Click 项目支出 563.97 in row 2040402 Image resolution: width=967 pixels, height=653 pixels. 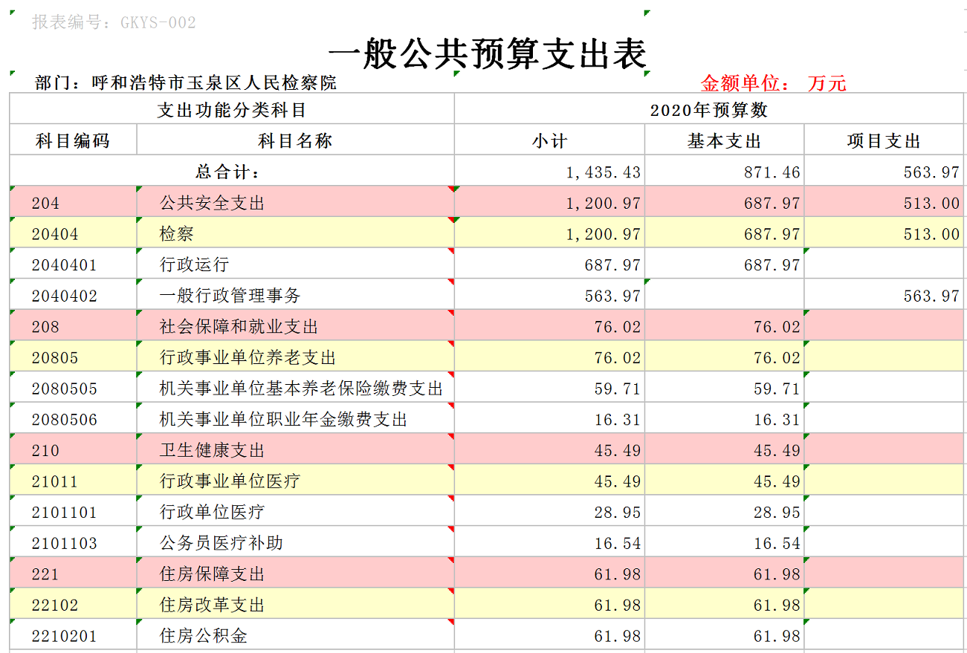pyautogui.click(x=932, y=296)
